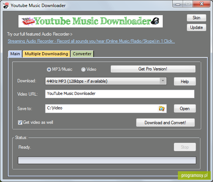Click the Youtube Music Downloader banner image
213x182 pixels.
91,21
